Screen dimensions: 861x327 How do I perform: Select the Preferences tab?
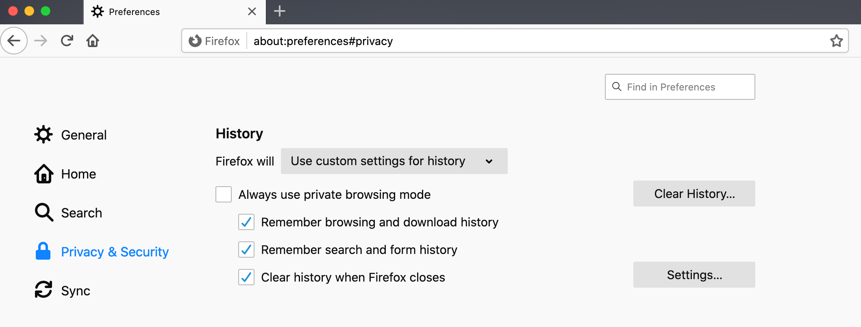[134, 12]
